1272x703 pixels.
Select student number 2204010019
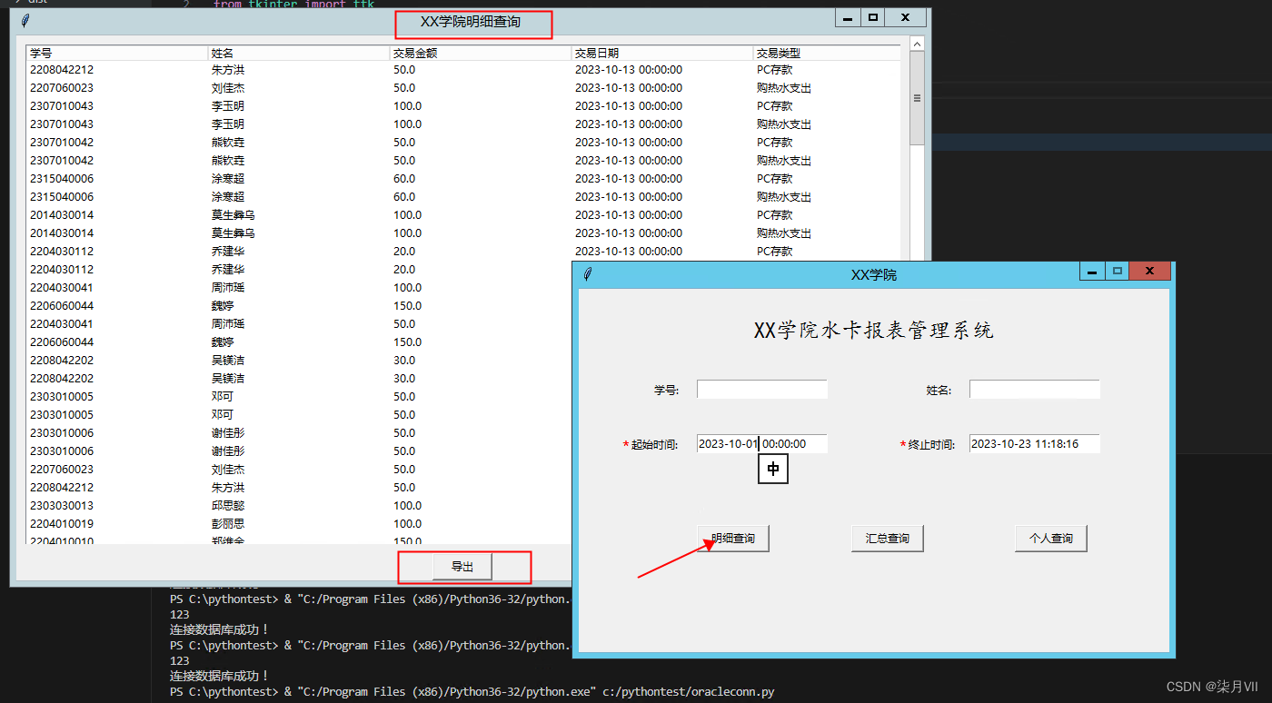[62, 523]
